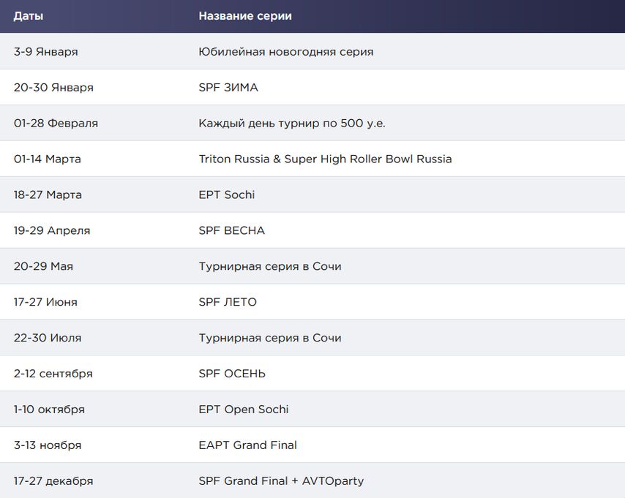Viewport: 625px width, 498px height.
Task: Select the 01-28 Февраля date cell
Action: click(56, 123)
